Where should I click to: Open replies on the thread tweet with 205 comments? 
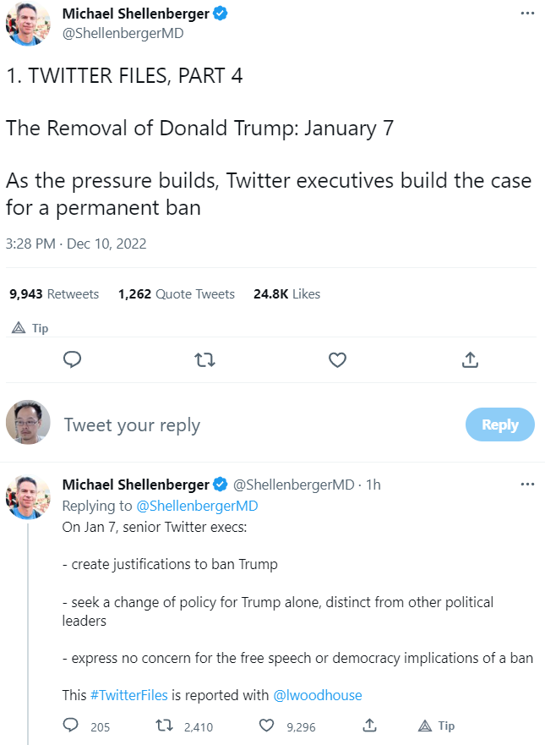(73, 726)
